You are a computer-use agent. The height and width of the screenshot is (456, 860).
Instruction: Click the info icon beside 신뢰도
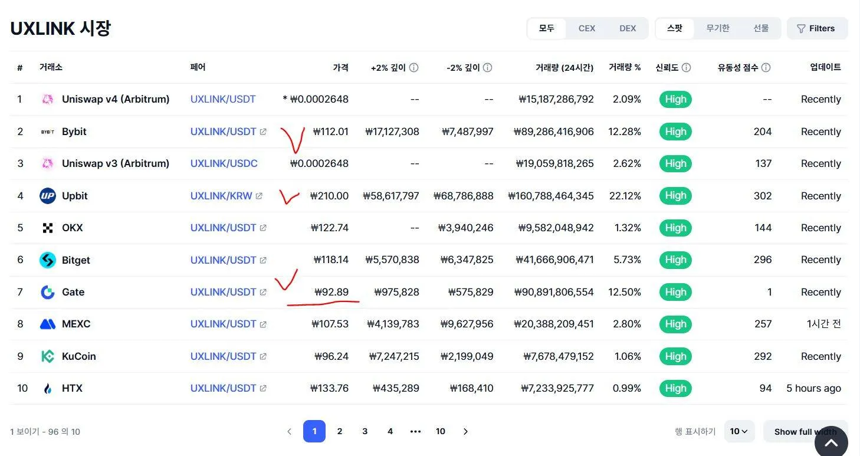pos(686,68)
